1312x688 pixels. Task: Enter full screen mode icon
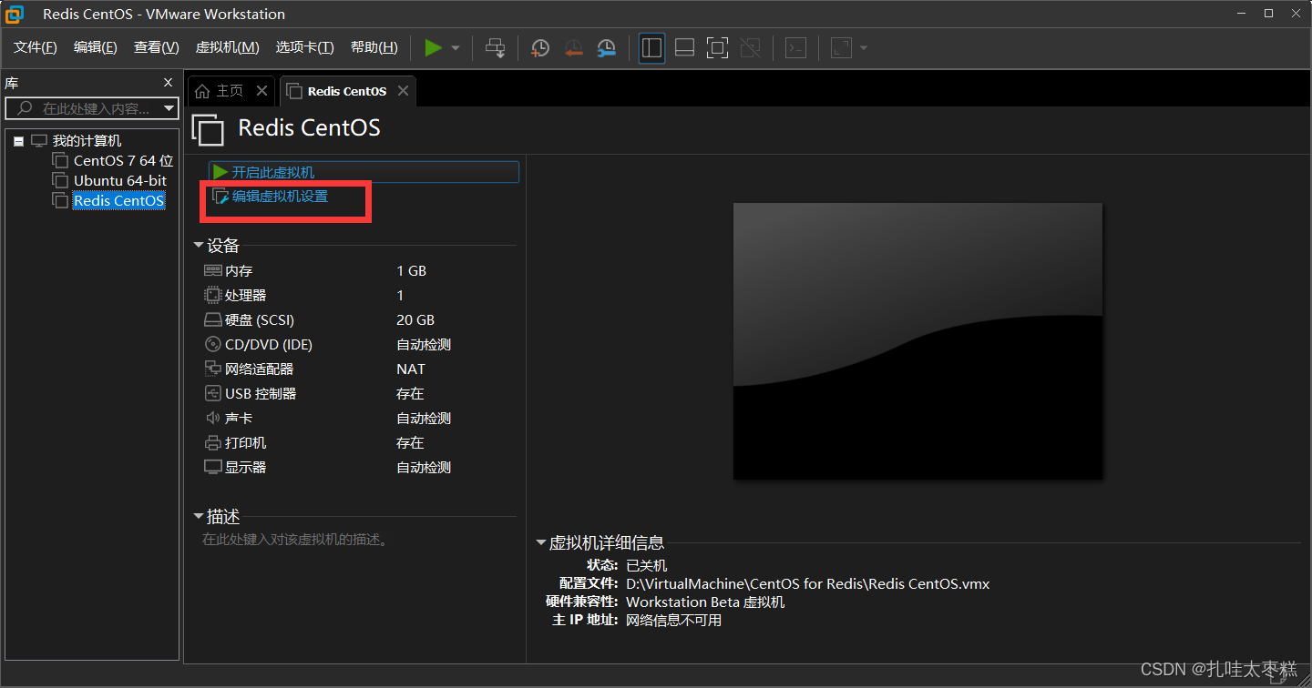tap(717, 47)
